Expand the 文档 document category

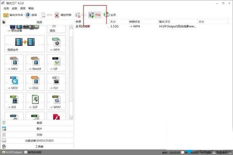point(37,135)
